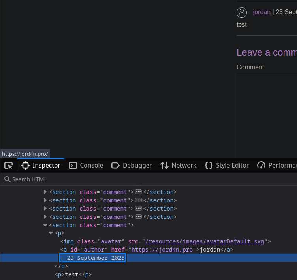Switch to the Style Editor tab
Screen dimensions: 297x280
tap(227, 166)
